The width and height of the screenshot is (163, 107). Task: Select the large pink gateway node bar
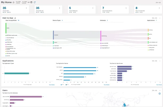[x=101, y=36]
